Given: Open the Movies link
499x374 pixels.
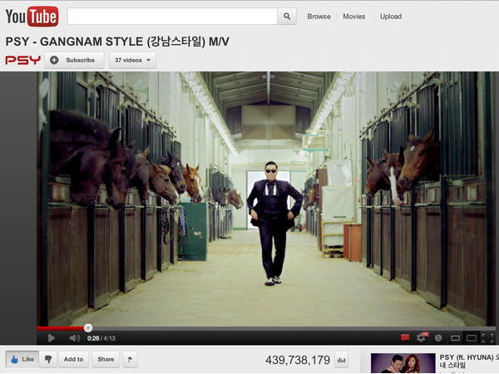Looking at the screenshot, I should [x=354, y=17].
